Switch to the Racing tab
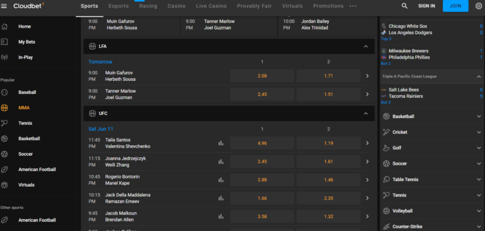485x231 pixels. tap(148, 6)
